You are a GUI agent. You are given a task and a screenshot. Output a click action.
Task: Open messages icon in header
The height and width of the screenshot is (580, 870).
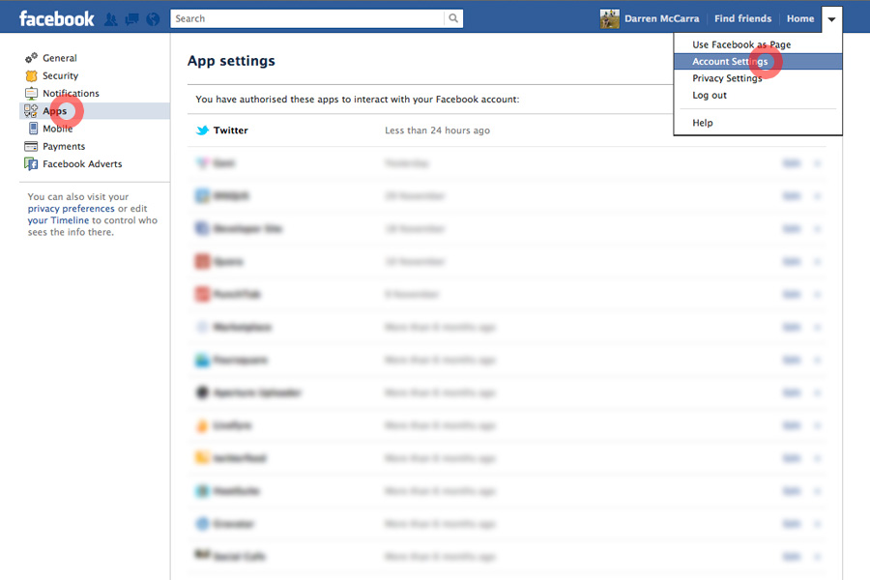click(x=131, y=18)
